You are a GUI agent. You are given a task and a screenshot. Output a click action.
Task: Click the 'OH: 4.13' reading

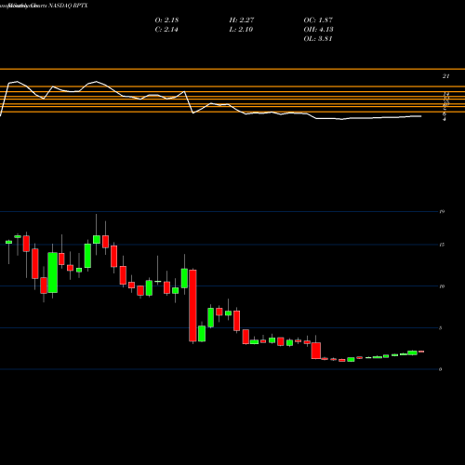[x=318, y=30]
